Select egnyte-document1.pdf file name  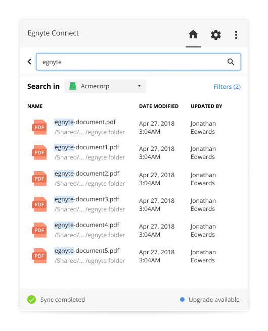pyautogui.click(x=87, y=147)
